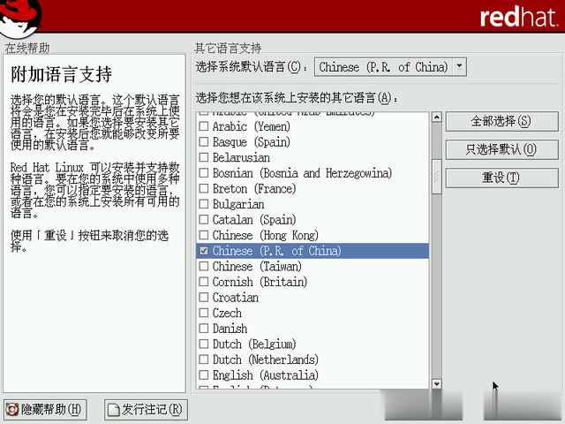Enable the Basque (Spain) checkbox

204,141
